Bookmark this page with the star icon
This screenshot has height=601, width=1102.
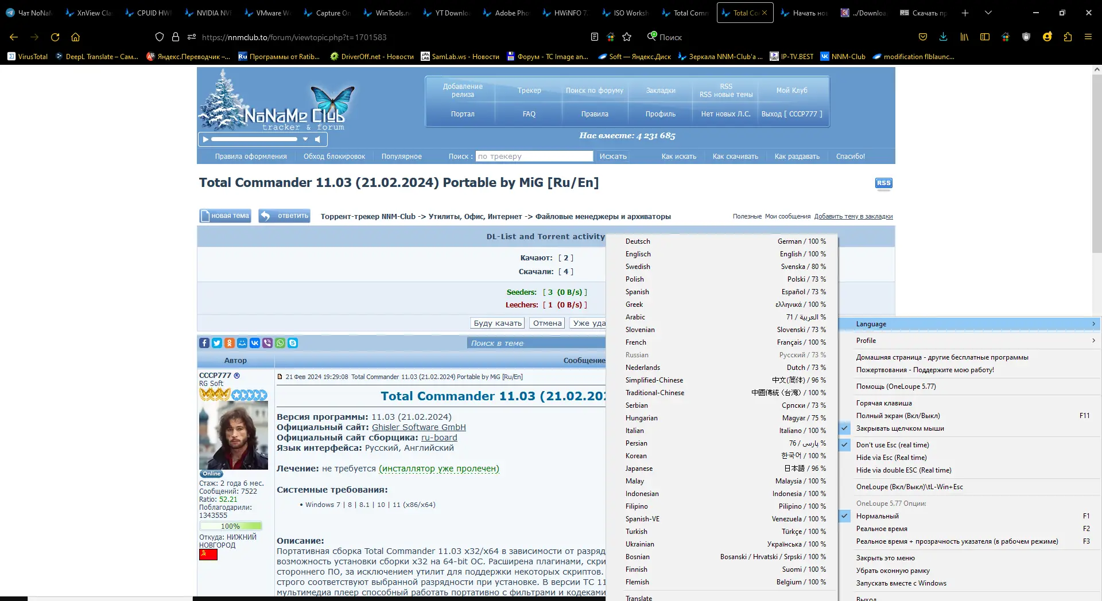click(x=627, y=37)
